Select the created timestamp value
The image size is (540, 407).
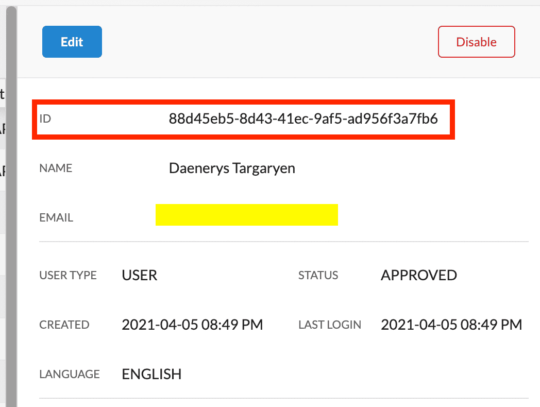(x=192, y=325)
